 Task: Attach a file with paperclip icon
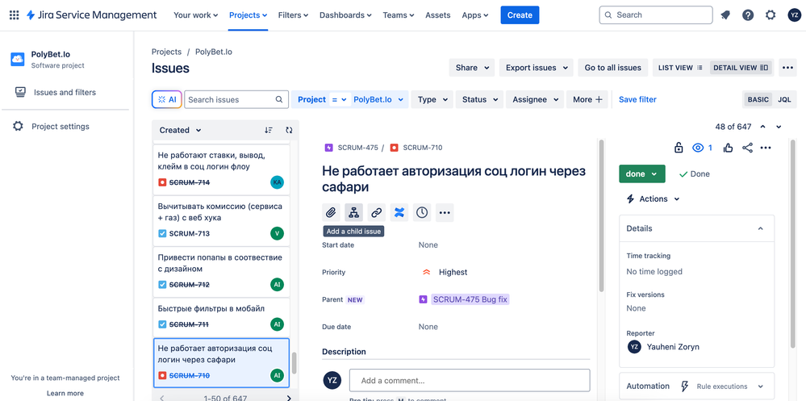coord(331,212)
